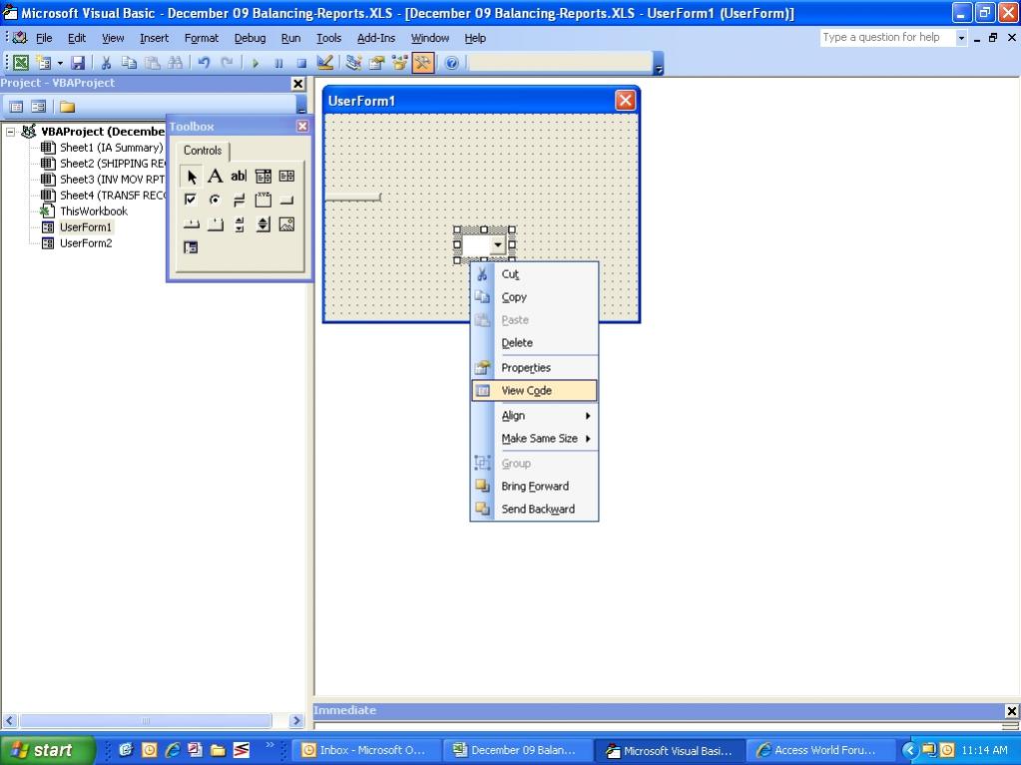Choose View Code from the context menu
The width and height of the screenshot is (1021, 765).
tap(534, 390)
